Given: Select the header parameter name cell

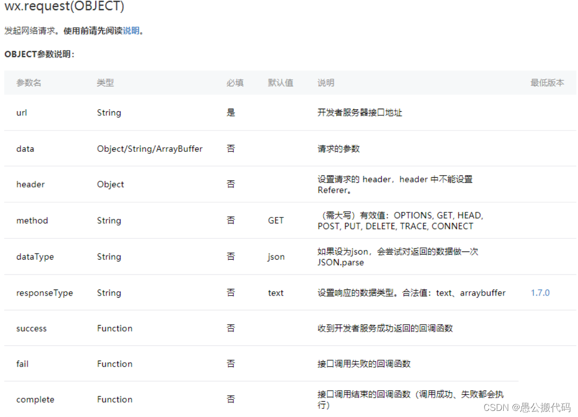Looking at the screenshot, I should (x=31, y=184).
